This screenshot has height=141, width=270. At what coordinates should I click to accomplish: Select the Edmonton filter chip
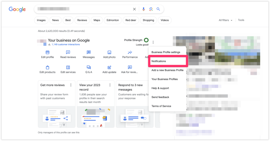[x=113, y=20]
